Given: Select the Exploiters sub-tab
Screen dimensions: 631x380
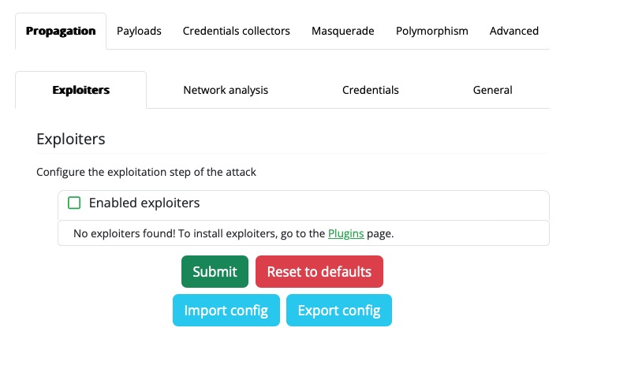Looking at the screenshot, I should click(x=80, y=90).
